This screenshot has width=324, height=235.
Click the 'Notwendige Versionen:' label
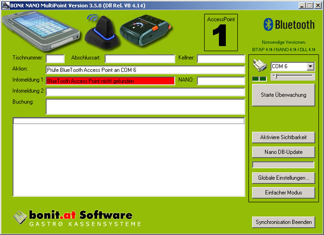click(x=284, y=42)
